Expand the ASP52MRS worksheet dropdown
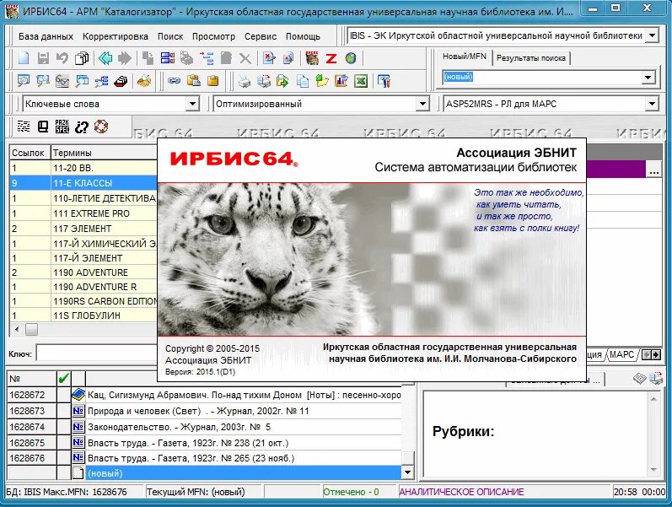The width and height of the screenshot is (672, 507). [x=652, y=104]
